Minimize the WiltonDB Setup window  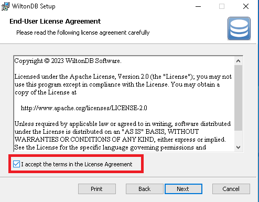tap(198, 6)
